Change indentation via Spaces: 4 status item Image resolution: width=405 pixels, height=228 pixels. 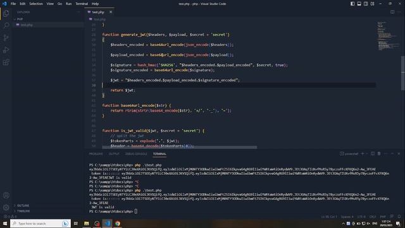coord(347,217)
